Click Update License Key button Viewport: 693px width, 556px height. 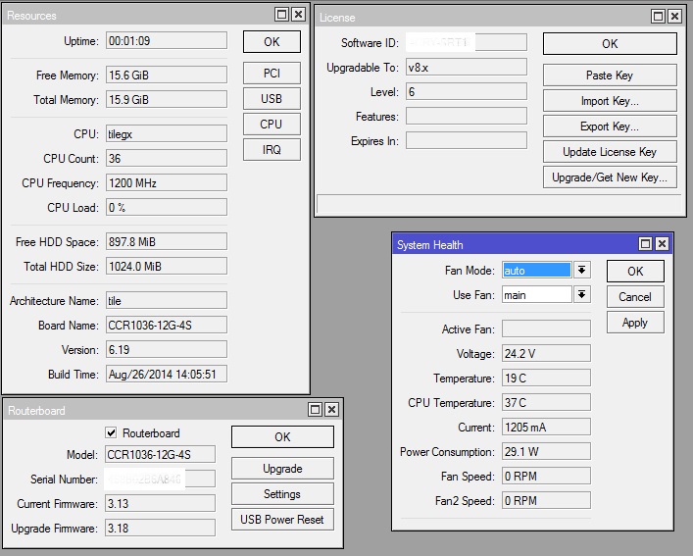609,152
